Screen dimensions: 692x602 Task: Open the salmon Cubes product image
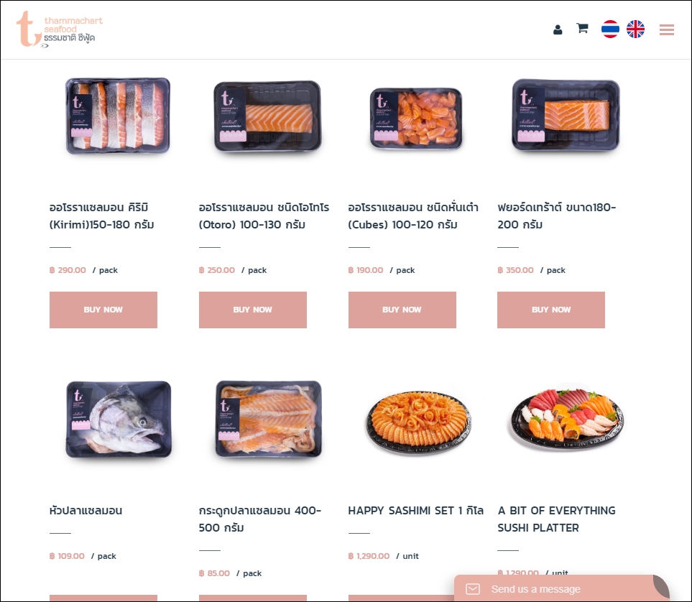click(416, 119)
